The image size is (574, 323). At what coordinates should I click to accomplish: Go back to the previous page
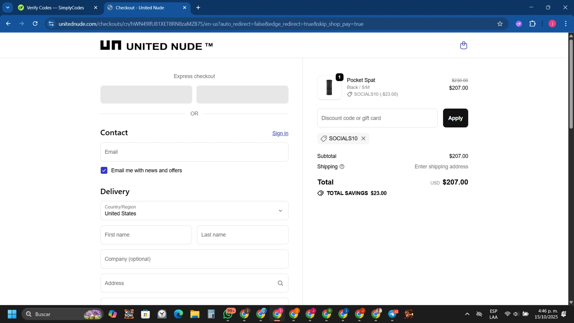pos(8,24)
